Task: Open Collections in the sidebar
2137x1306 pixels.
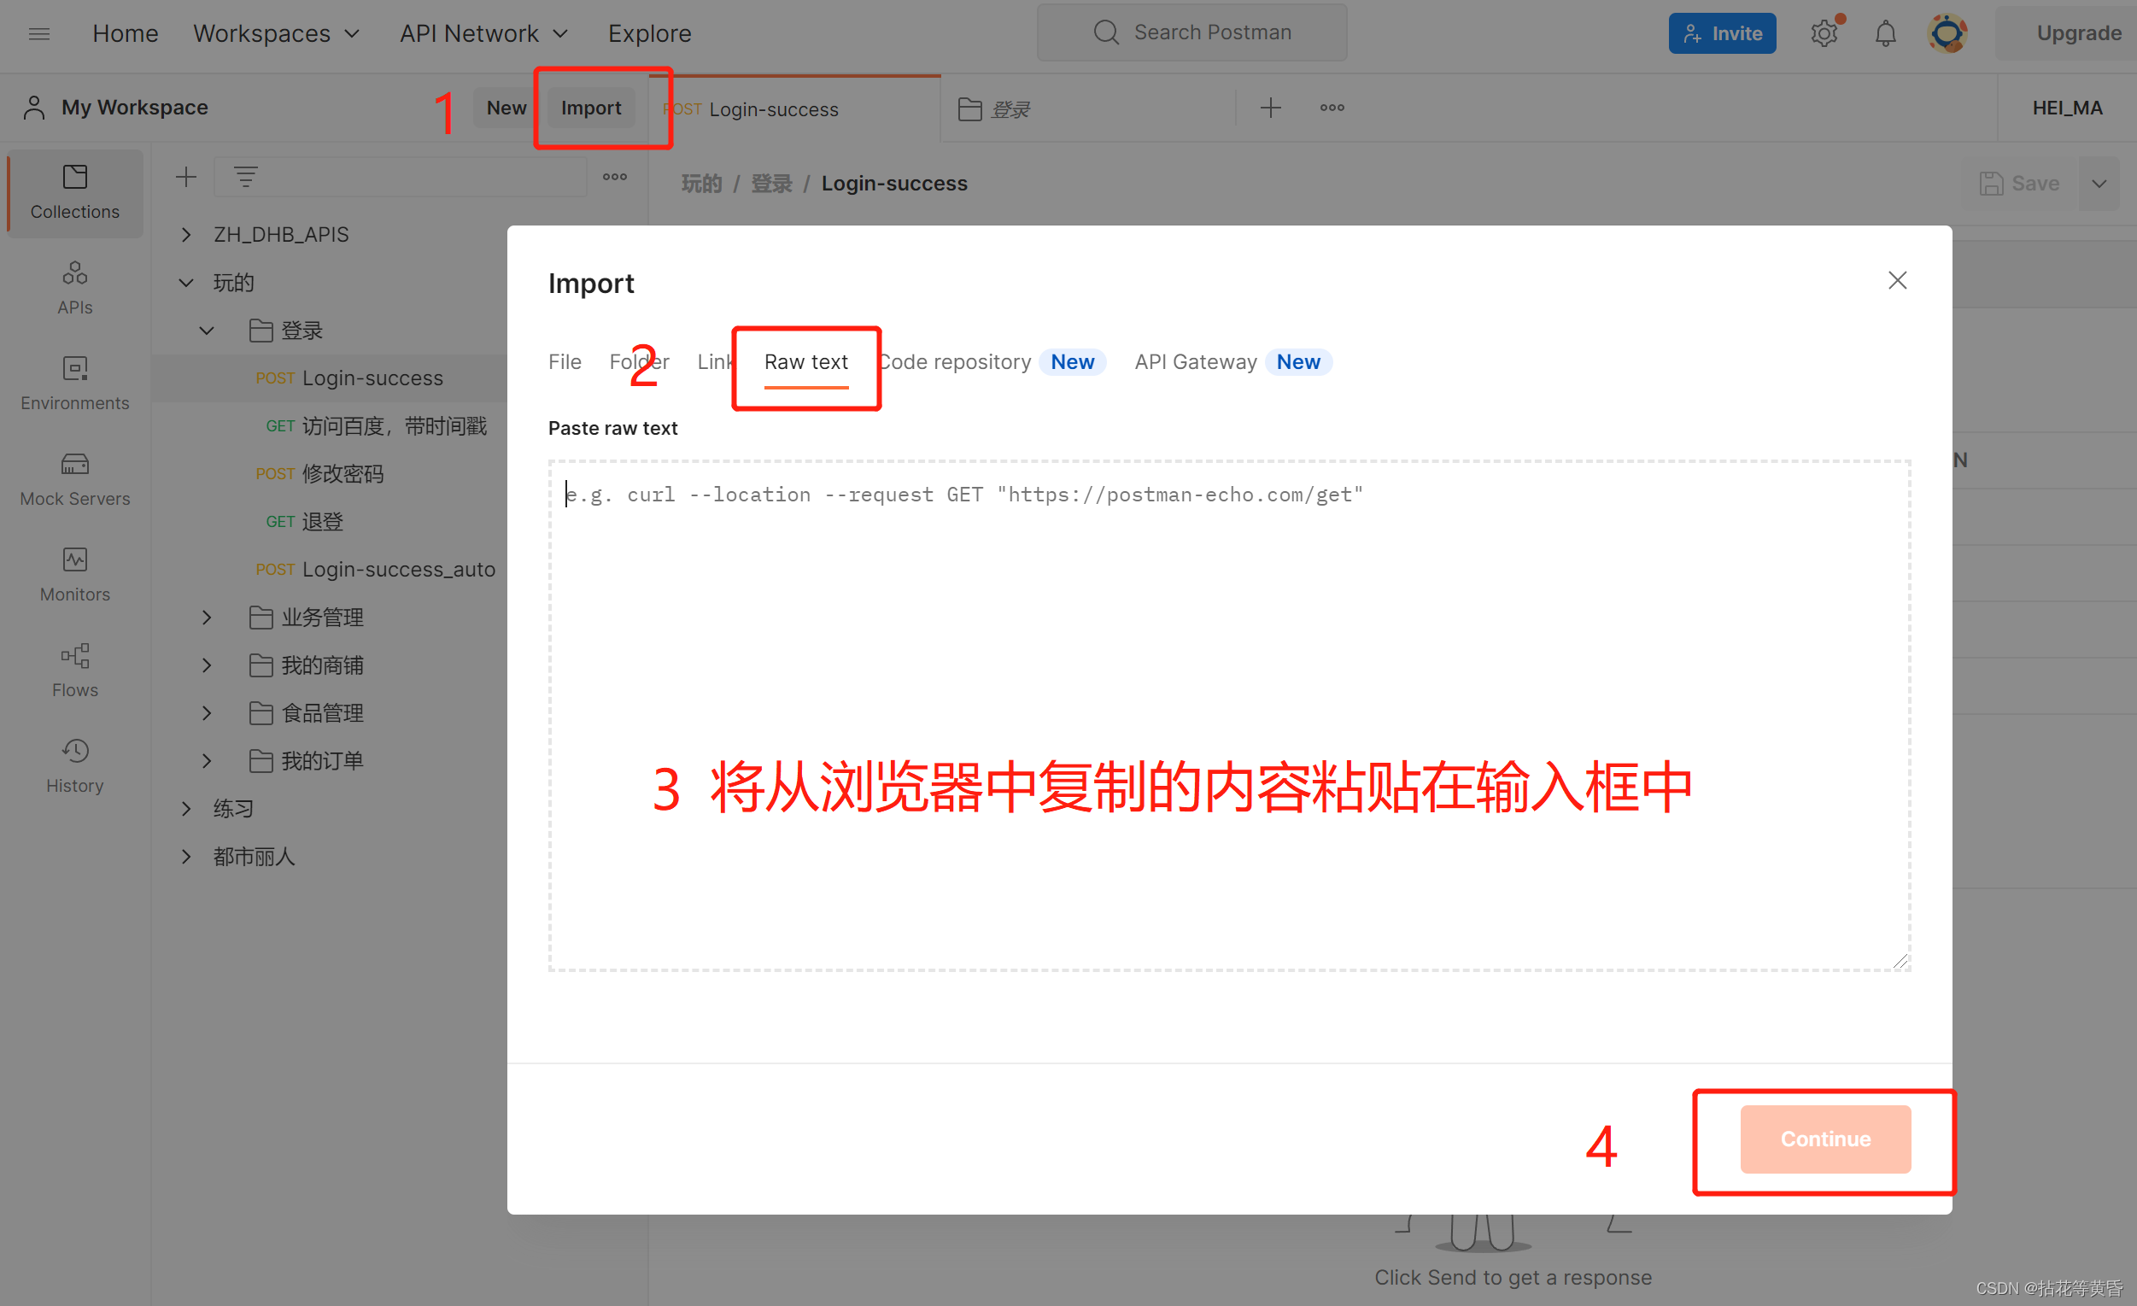Action: coord(74,192)
